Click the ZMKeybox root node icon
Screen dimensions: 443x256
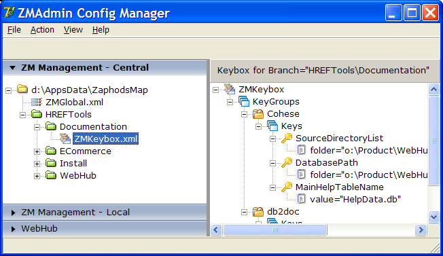[x=230, y=89]
